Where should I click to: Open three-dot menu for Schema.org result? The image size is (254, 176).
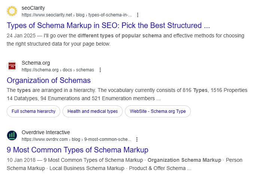click(x=100, y=70)
